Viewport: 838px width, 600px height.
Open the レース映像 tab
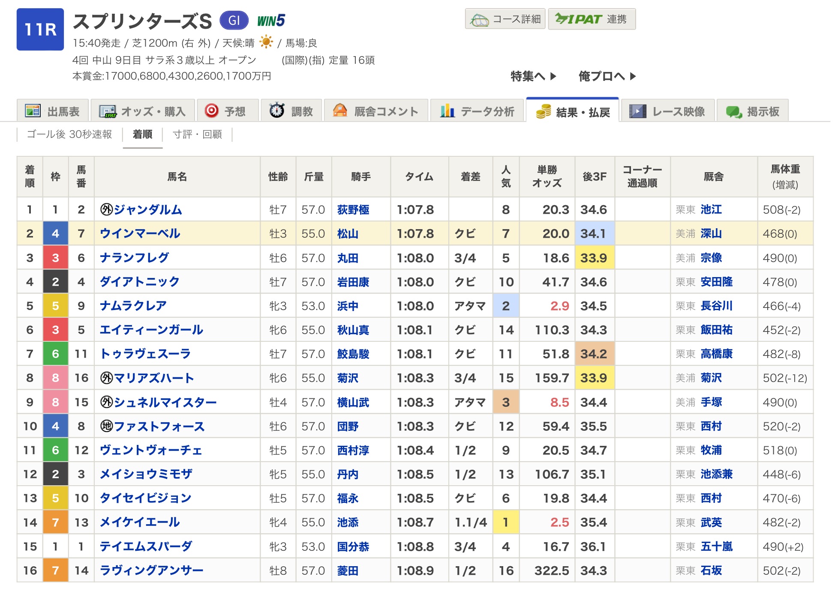click(x=668, y=111)
